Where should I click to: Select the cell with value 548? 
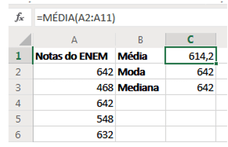(x=74, y=118)
